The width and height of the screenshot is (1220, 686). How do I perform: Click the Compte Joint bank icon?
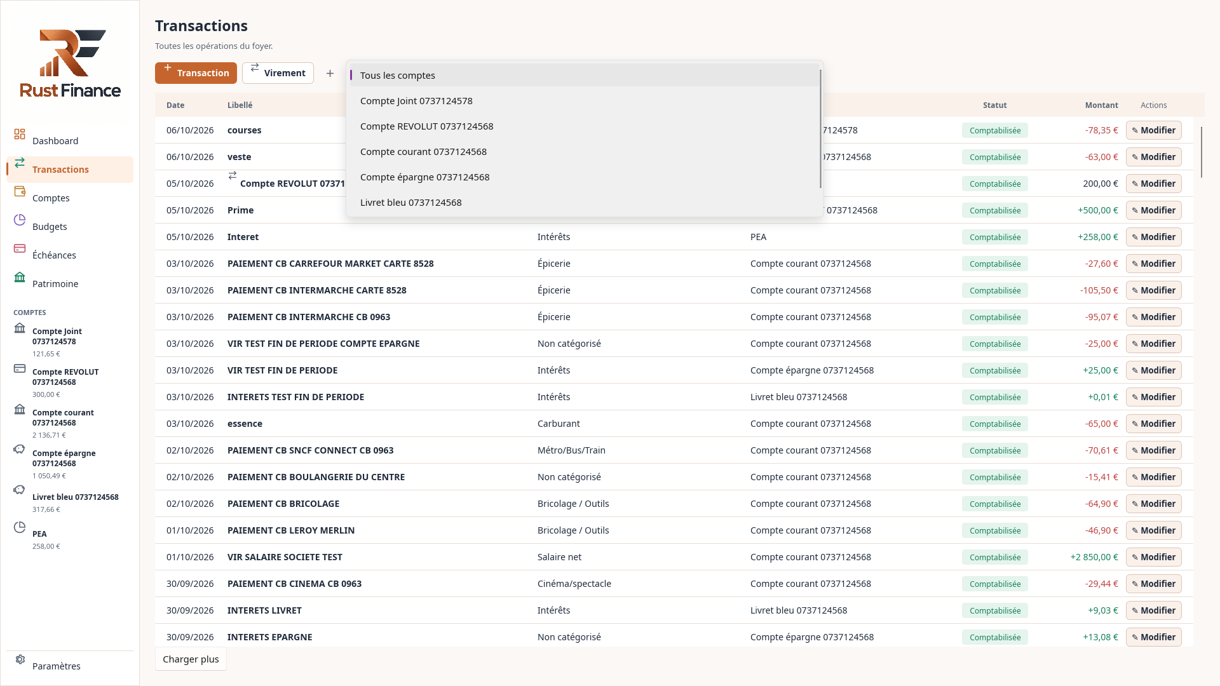click(20, 328)
